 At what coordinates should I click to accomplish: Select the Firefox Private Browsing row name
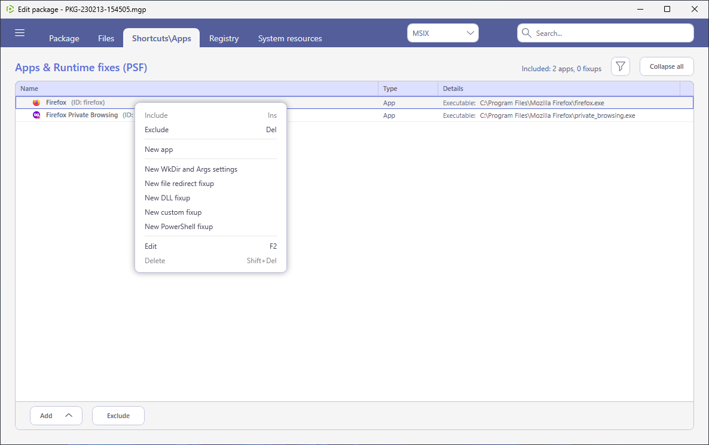pos(82,115)
